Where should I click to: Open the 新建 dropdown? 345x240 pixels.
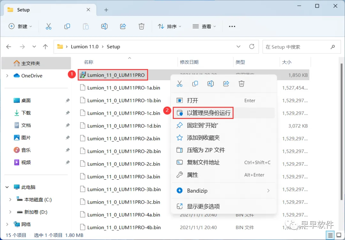[20, 27]
